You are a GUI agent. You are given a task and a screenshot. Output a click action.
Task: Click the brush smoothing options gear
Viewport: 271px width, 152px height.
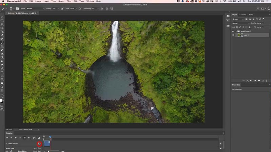tap(101, 9)
